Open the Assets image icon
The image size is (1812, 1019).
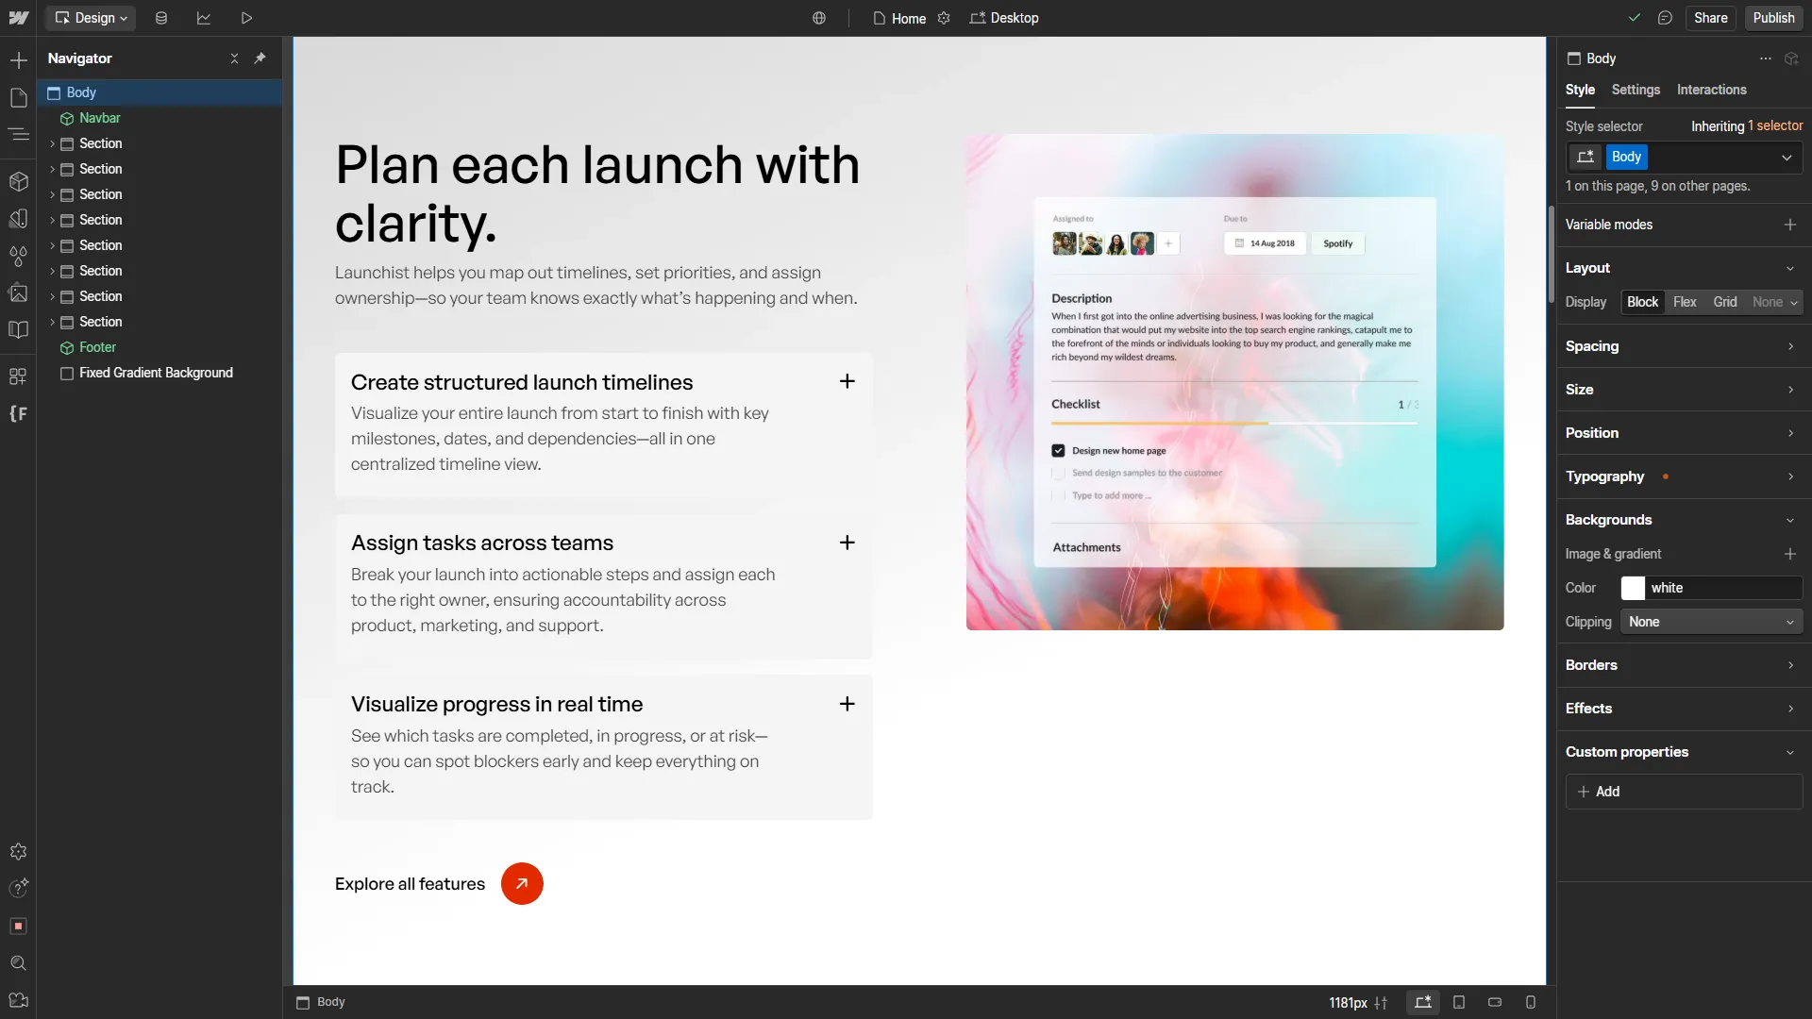click(18, 292)
